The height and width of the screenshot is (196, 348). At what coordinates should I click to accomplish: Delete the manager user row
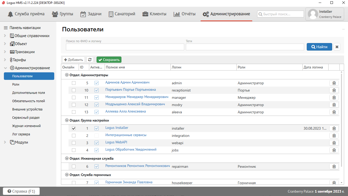tap(334, 97)
